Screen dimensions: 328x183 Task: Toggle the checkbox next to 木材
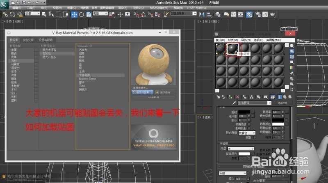point(36,89)
